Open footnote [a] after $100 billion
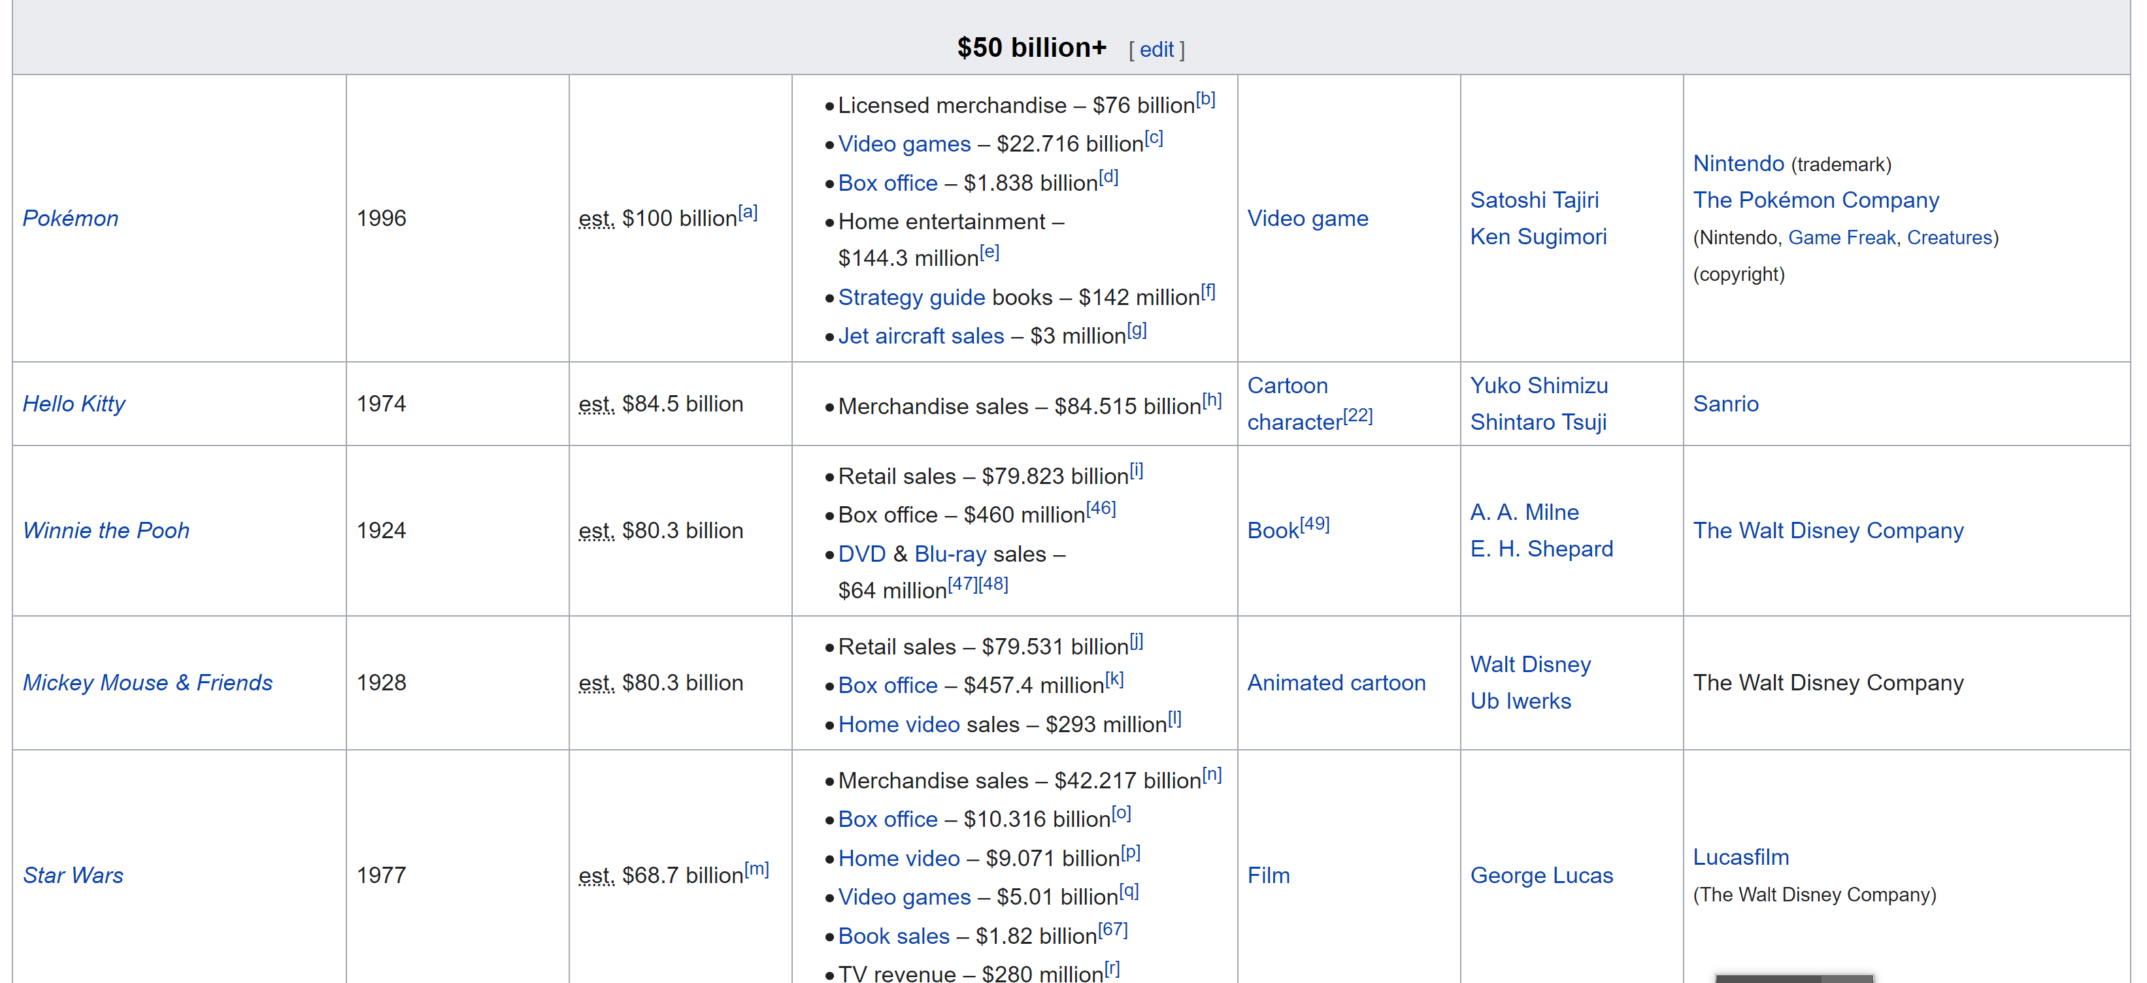Image resolution: width=2147 pixels, height=983 pixels. tap(748, 212)
